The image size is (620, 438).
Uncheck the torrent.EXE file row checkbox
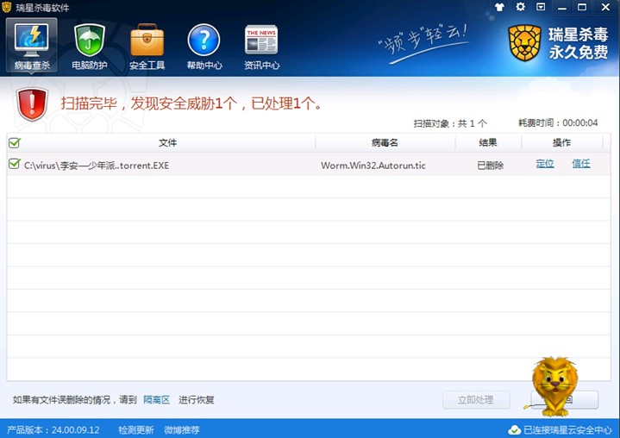(x=14, y=164)
